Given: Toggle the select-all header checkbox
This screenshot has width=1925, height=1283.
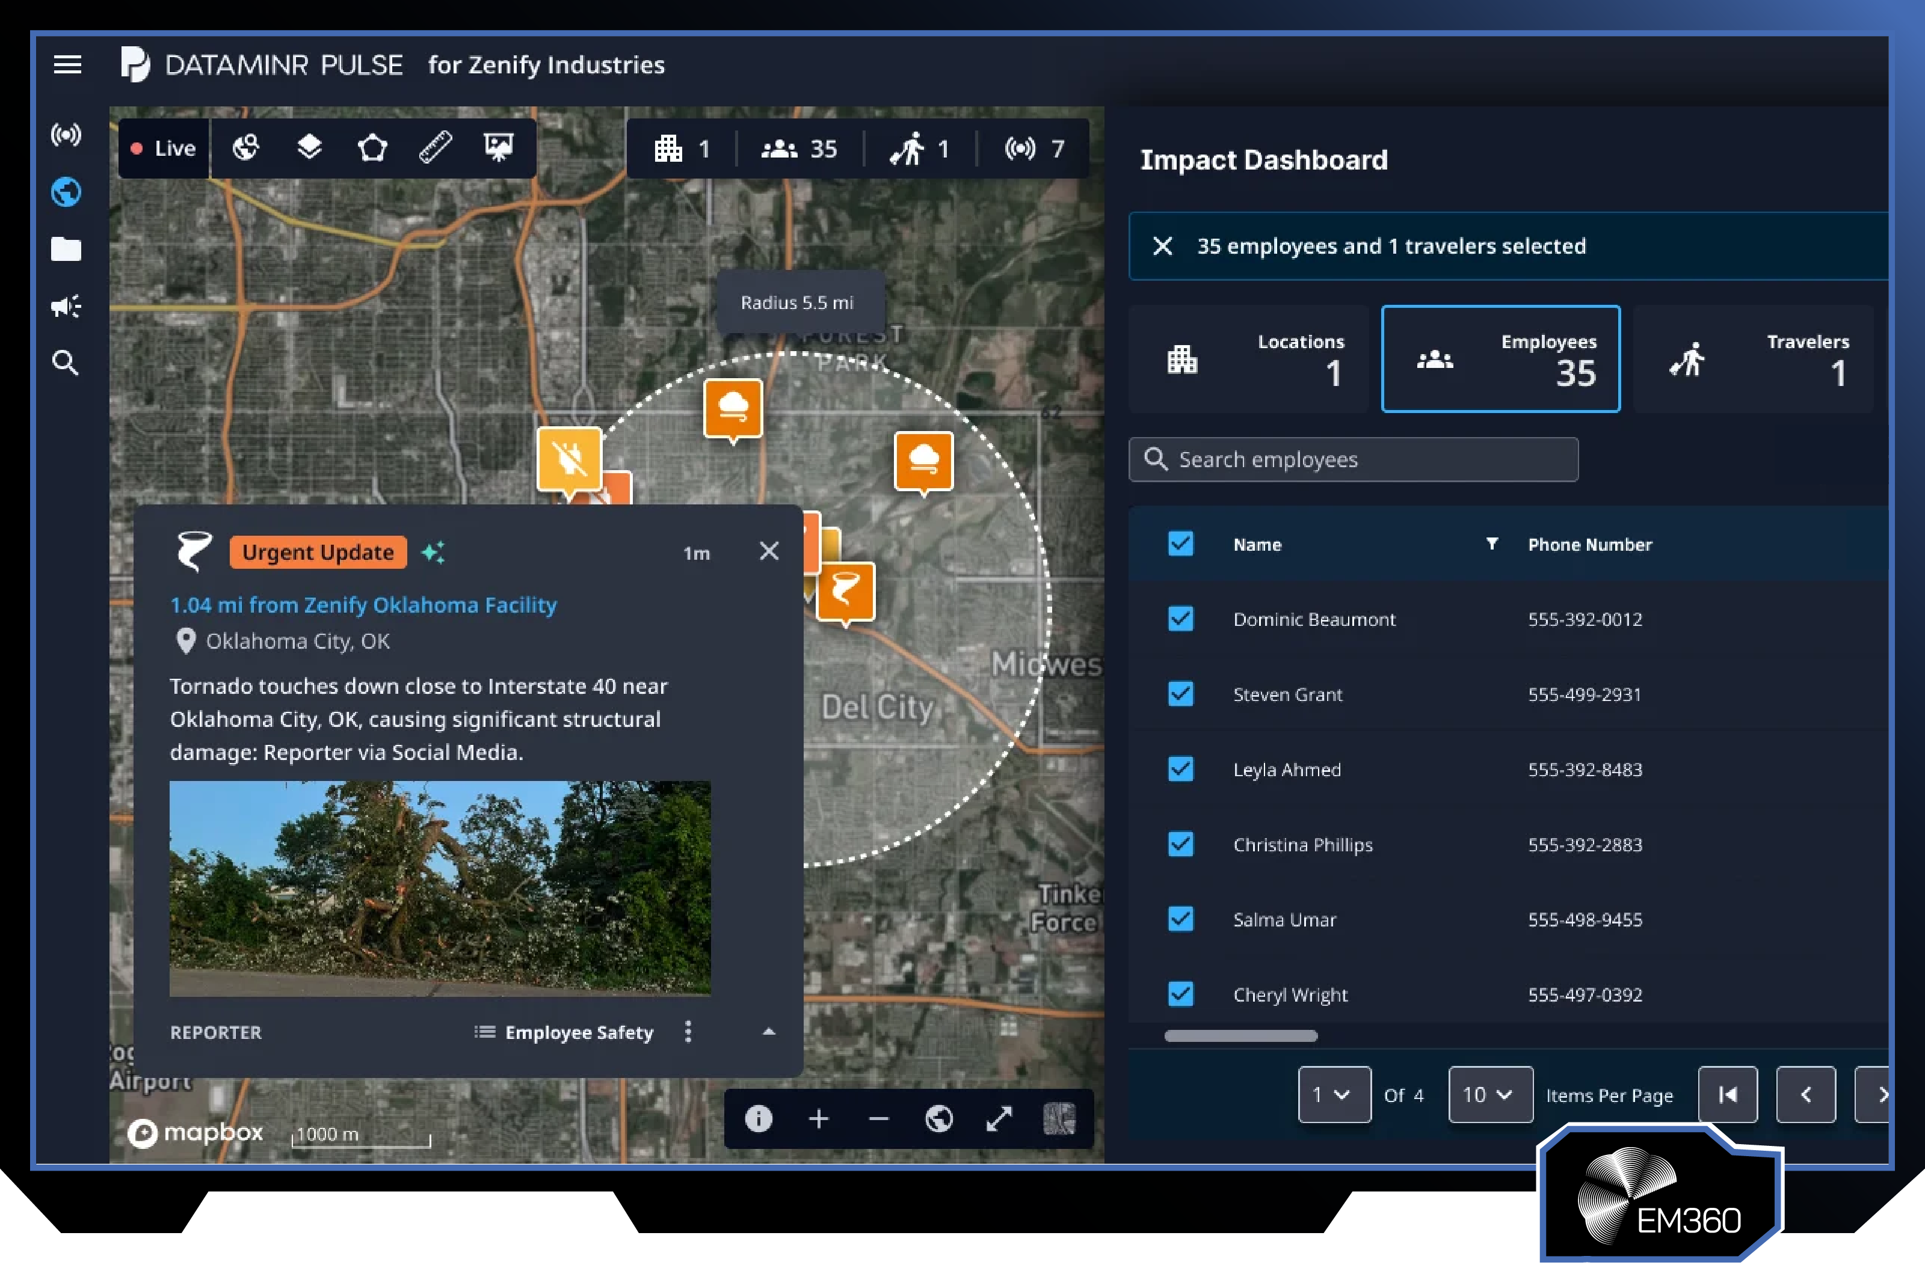Looking at the screenshot, I should (1180, 544).
